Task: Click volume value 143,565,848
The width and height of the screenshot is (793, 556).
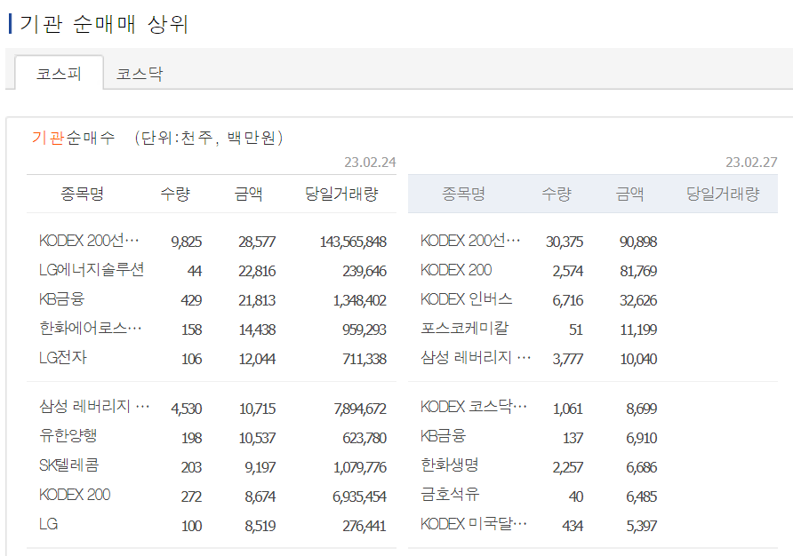Action: coord(353,242)
